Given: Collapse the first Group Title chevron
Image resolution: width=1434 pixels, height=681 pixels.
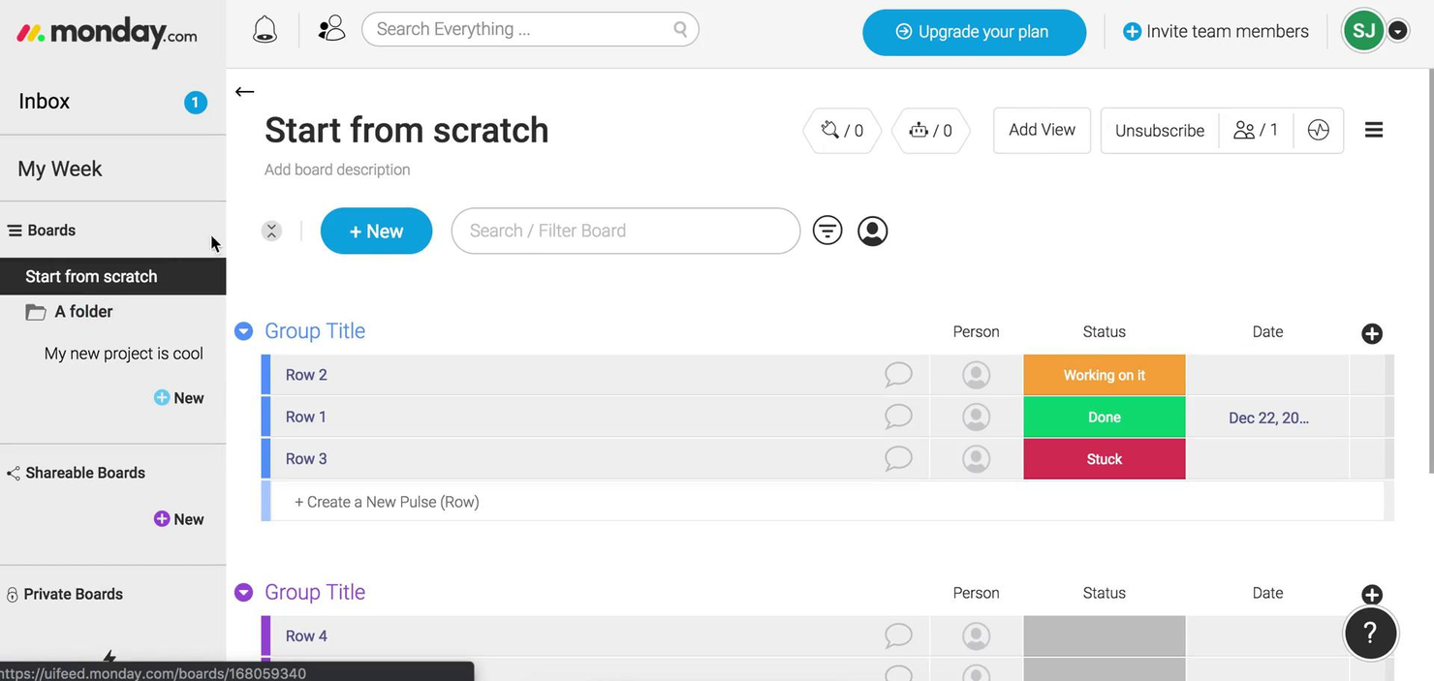Looking at the screenshot, I should (243, 330).
